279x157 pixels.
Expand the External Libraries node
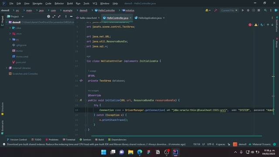click(x=7, y=68)
